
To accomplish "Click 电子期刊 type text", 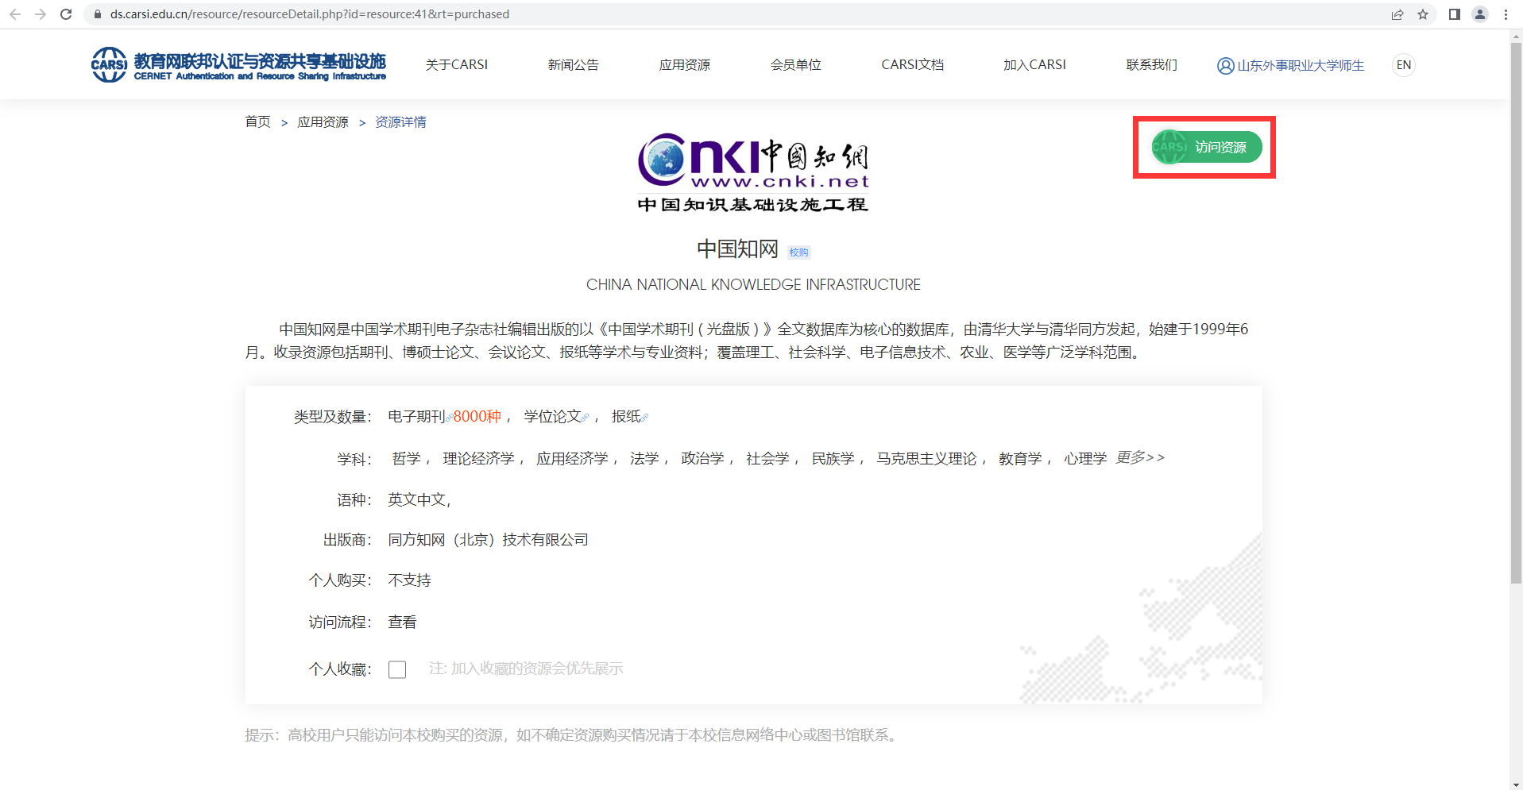I will (416, 417).
